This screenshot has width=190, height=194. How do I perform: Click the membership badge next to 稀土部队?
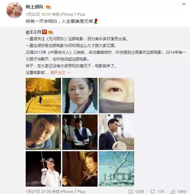point(48,7)
